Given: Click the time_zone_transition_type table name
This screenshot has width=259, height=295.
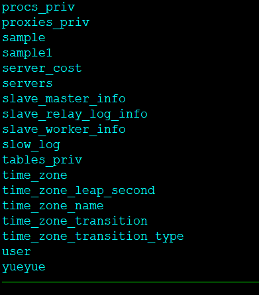Looking at the screenshot, I should (x=93, y=237).
